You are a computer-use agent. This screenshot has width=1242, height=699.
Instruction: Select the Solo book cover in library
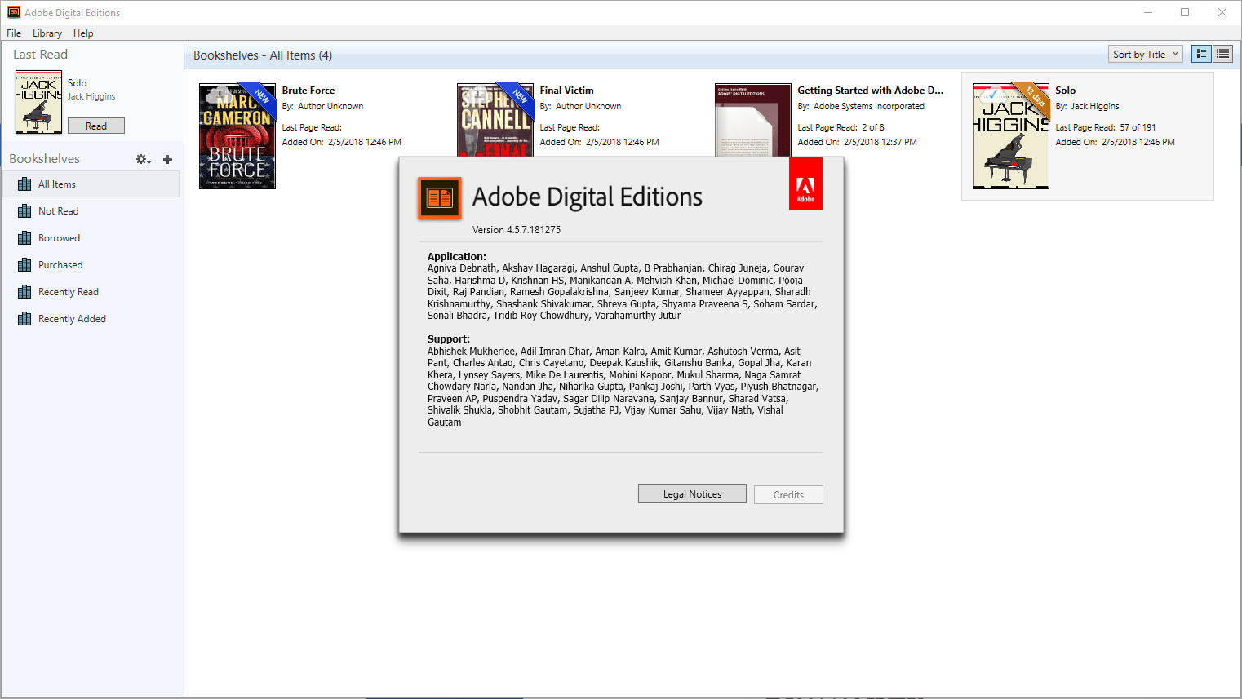pyautogui.click(x=1011, y=136)
